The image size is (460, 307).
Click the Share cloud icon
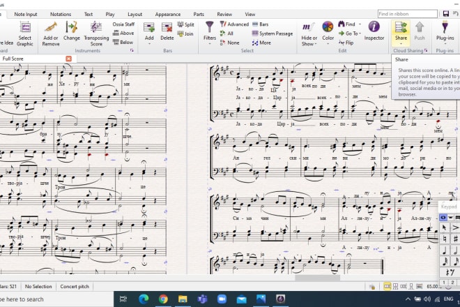[401, 28]
